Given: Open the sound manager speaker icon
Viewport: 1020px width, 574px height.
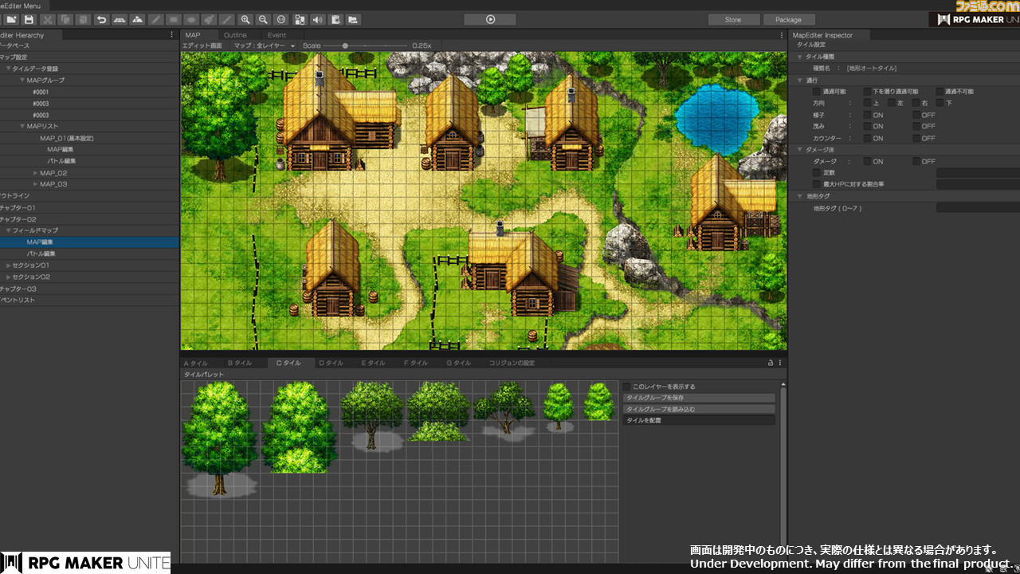Looking at the screenshot, I should [x=318, y=19].
